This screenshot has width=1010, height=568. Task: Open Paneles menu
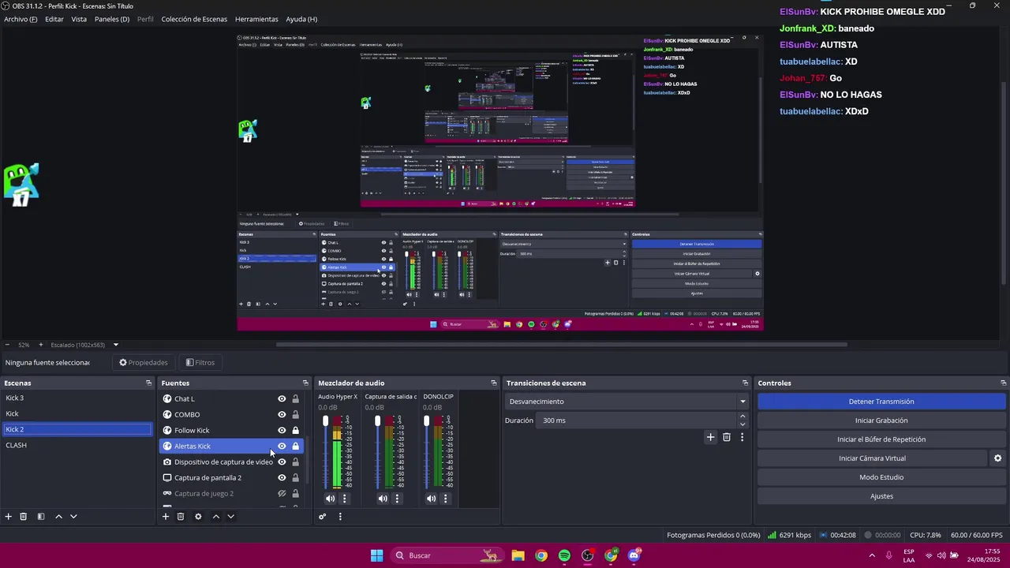pos(112,19)
